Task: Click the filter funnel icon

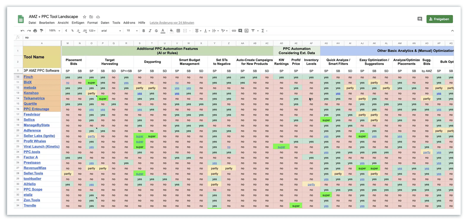Action: 253,31
